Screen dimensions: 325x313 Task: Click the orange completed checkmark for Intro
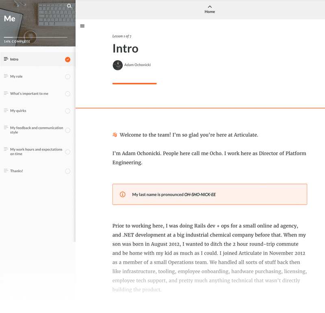(67, 59)
